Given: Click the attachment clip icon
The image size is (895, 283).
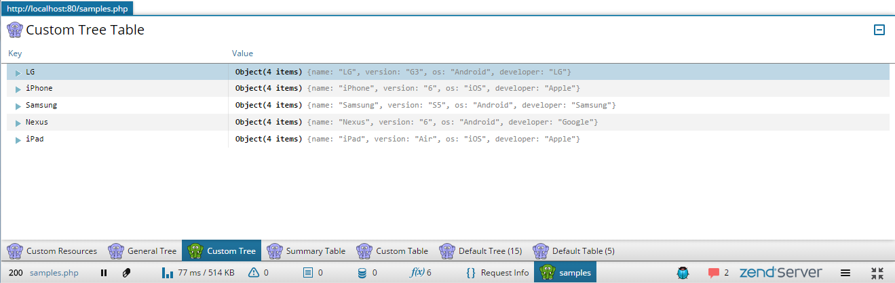Looking at the screenshot, I should tap(126, 273).
